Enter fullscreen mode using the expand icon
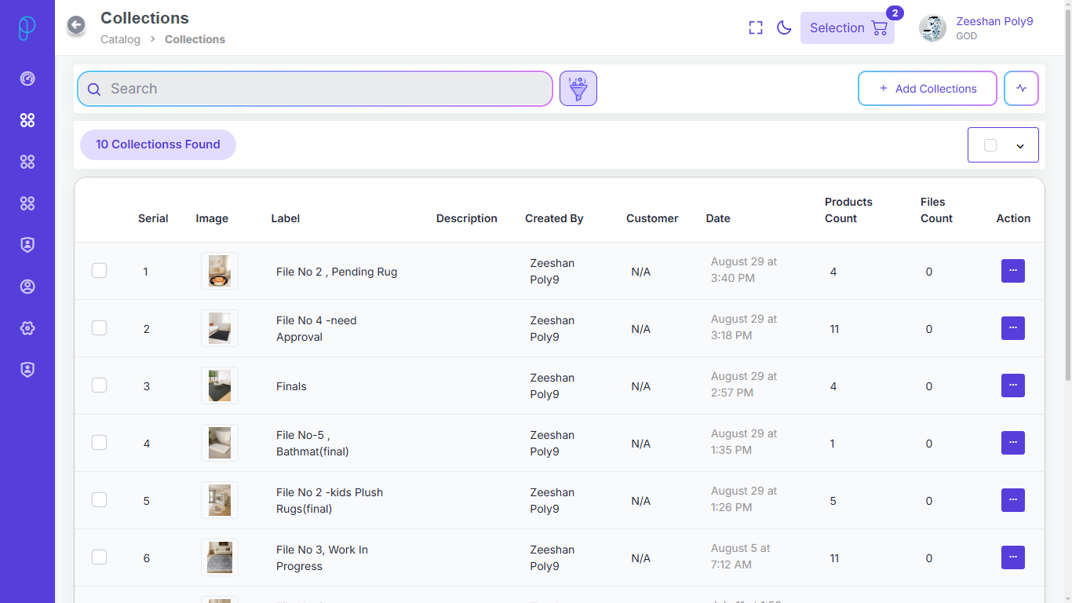The image size is (1072, 603). 756,28
